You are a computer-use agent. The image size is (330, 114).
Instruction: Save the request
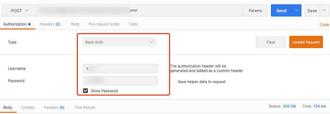click(312, 10)
